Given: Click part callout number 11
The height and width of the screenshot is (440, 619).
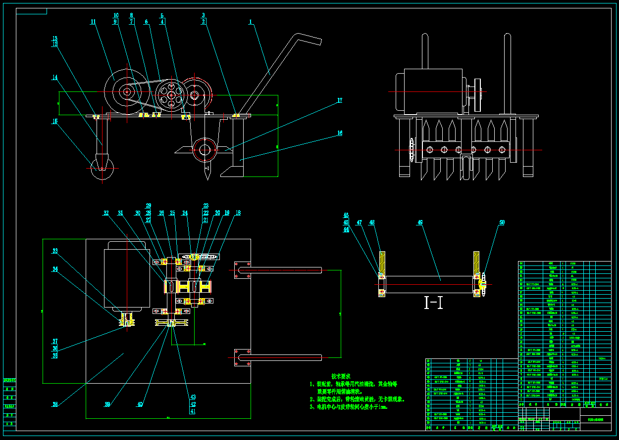Looking at the screenshot, I should 93,22.
